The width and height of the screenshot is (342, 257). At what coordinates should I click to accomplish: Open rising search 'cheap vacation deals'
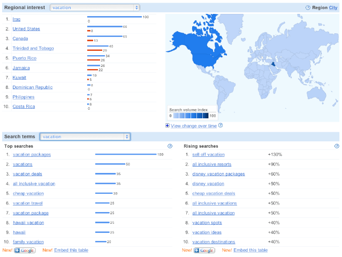pyautogui.click(x=214, y=193)
